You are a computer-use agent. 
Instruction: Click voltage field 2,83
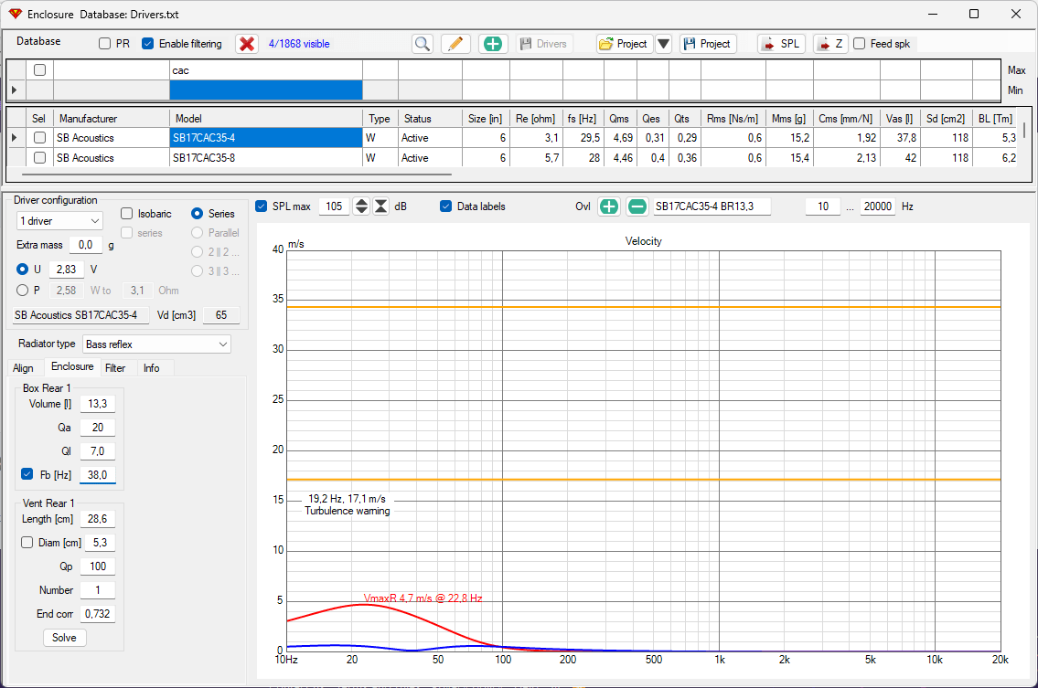point(66,270)
